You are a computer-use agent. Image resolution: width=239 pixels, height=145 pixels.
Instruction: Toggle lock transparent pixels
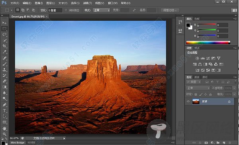[196, 94]
